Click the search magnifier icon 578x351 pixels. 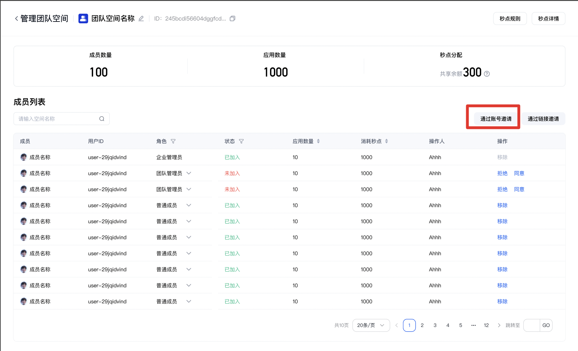102,119
